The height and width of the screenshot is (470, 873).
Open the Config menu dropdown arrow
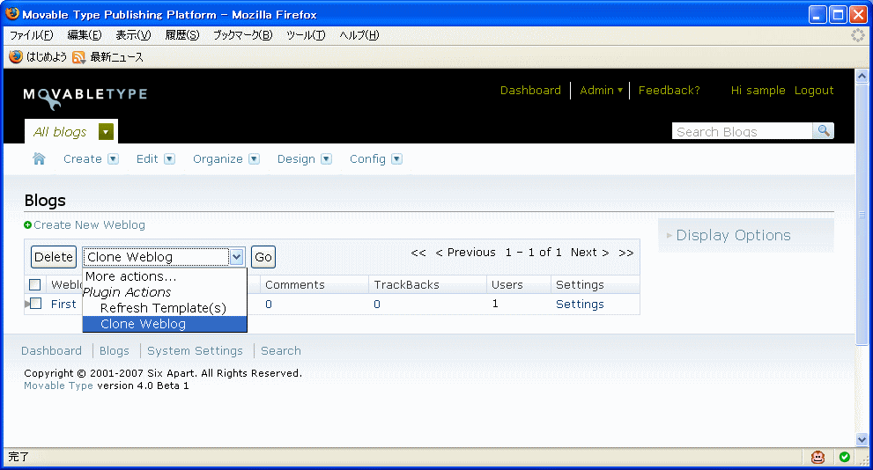pos(396,159)
